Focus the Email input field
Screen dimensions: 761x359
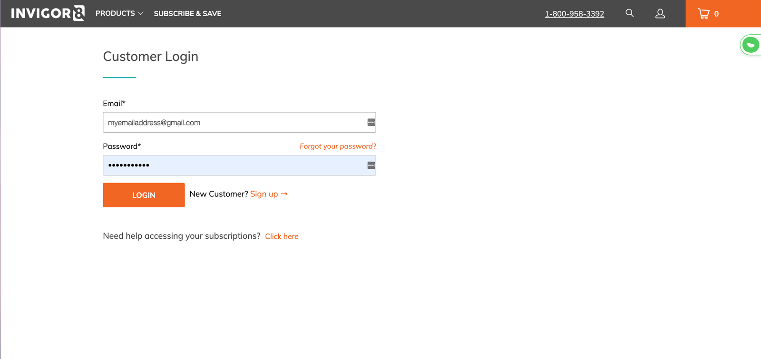coord(233,123)
